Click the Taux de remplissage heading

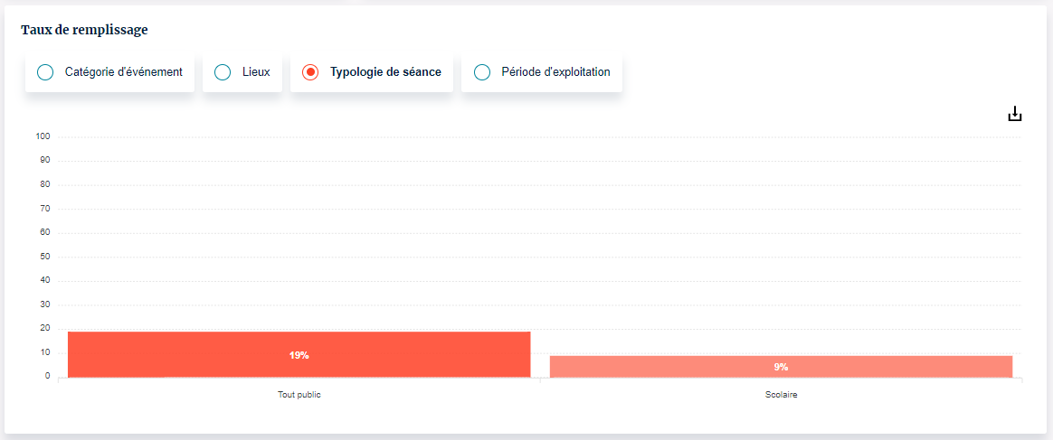pyautogui.click(x=84, y=30)
